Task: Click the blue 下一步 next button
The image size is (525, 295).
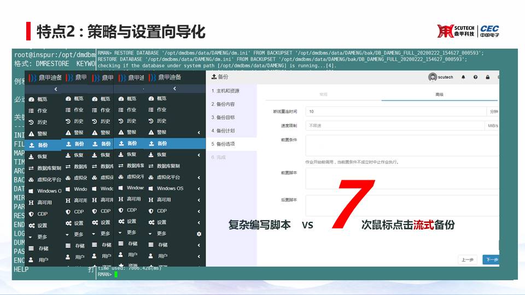Action: pyautogui.click(x=491, y=259)
